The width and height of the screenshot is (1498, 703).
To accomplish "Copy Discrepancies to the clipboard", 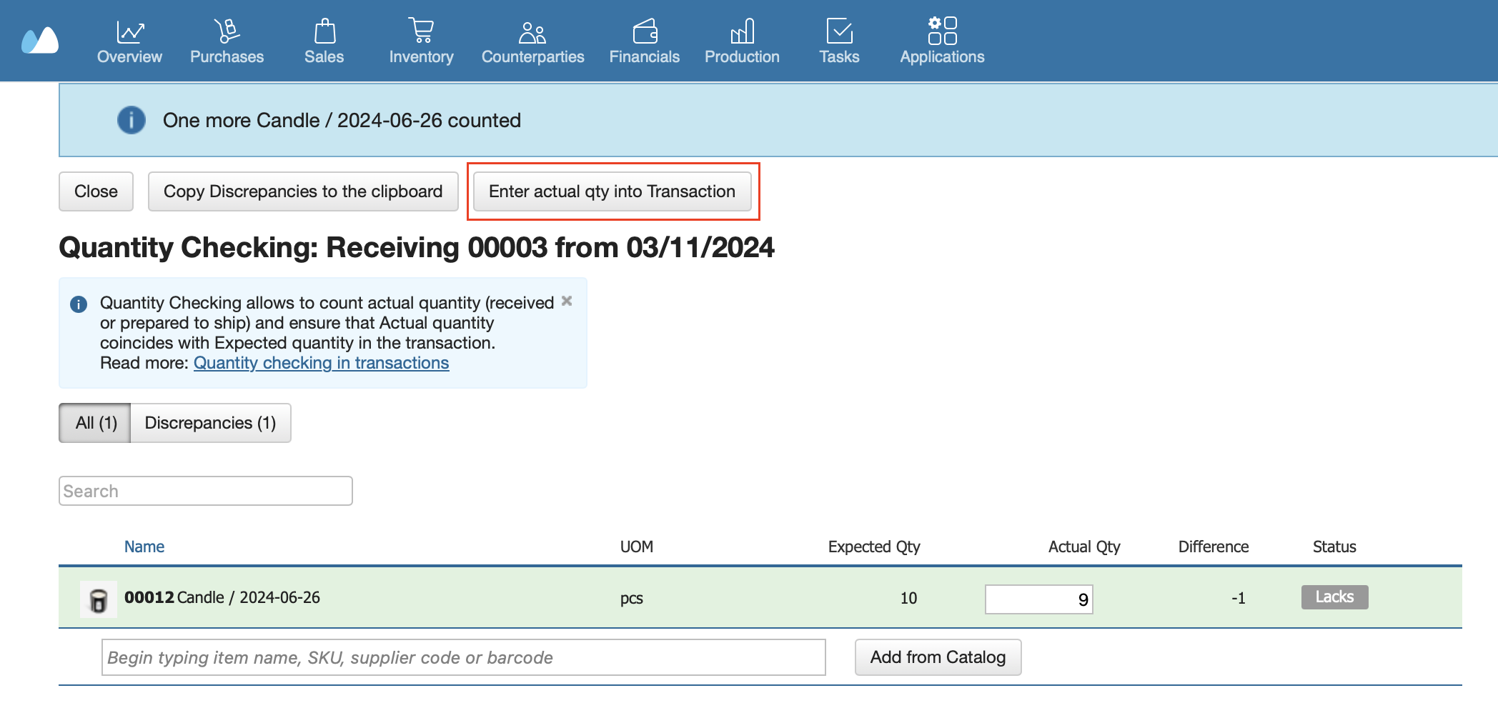I will [x=303, y=191].
